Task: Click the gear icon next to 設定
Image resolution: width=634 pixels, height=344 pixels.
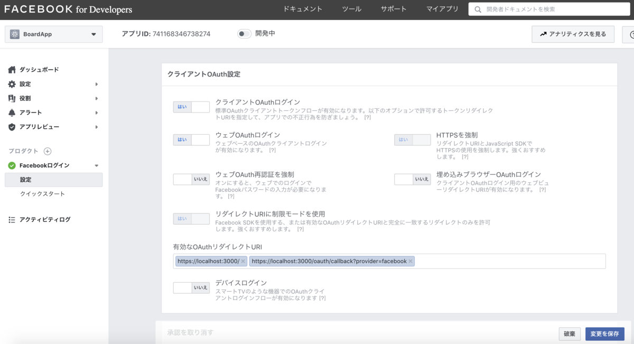Action: coord(11,83)
